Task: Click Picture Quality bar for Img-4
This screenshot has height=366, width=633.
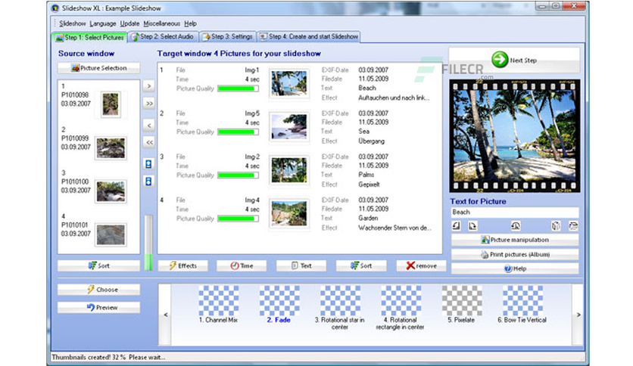Action: tap(239, 219)
